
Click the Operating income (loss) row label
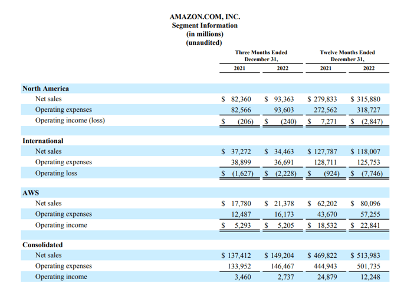(x=70, y=121)
